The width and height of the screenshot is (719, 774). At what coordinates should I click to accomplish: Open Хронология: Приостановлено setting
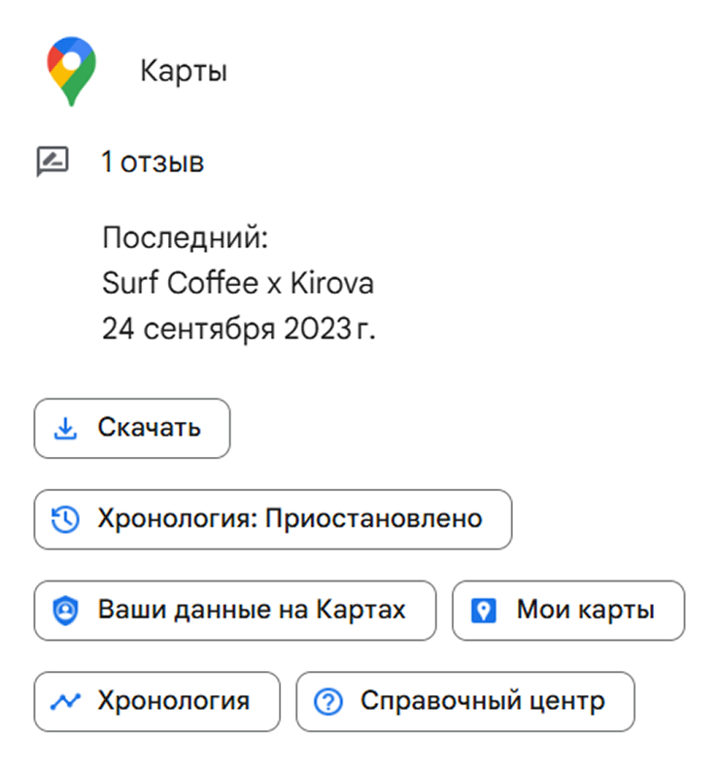(272, 519)
